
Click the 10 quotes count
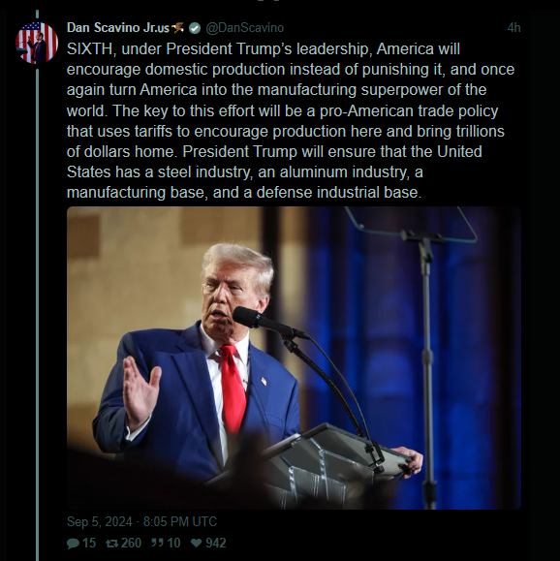tap(173, 544)
